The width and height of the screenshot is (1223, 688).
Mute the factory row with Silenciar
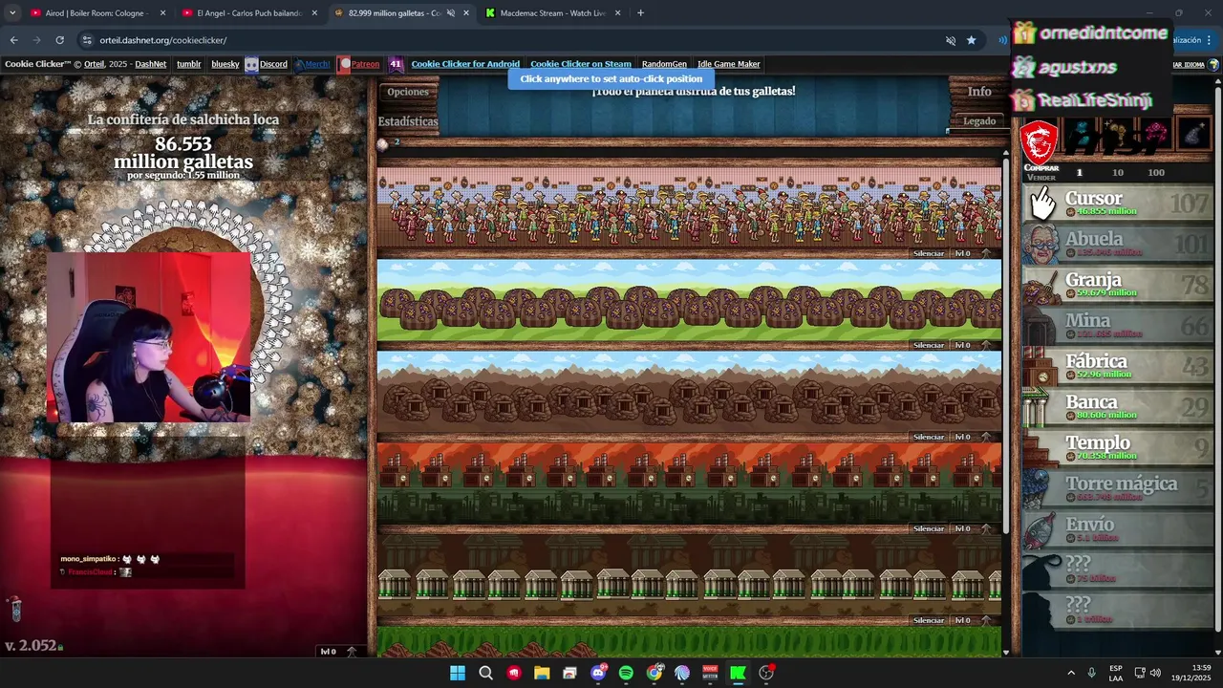pos(929,528)
